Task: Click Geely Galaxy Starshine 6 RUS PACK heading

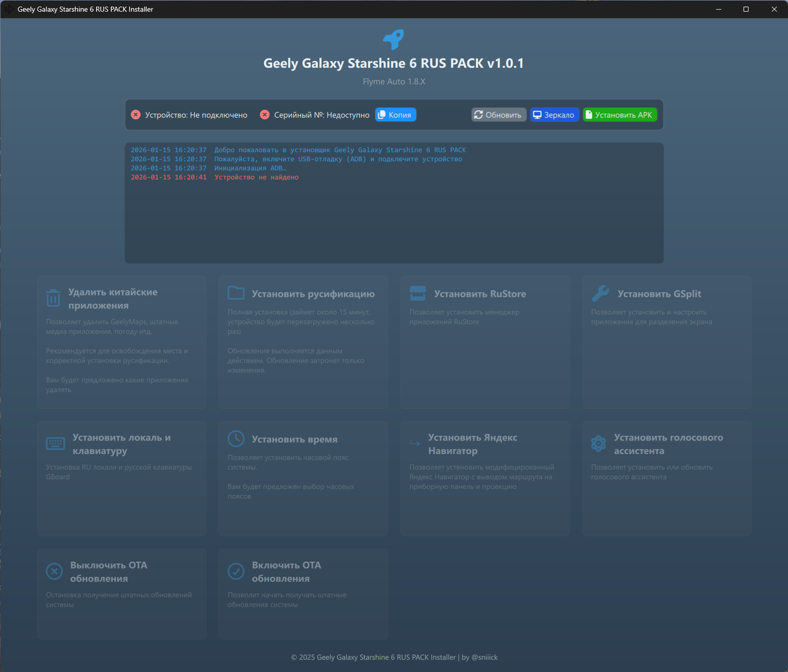Action: pos(394,63)
